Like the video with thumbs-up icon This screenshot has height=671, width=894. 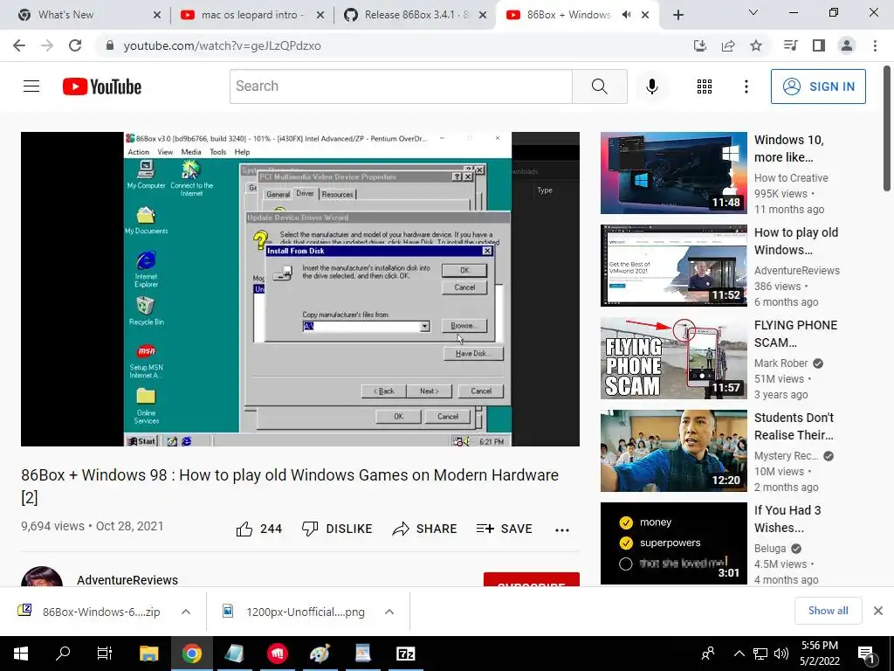point(244,529)
